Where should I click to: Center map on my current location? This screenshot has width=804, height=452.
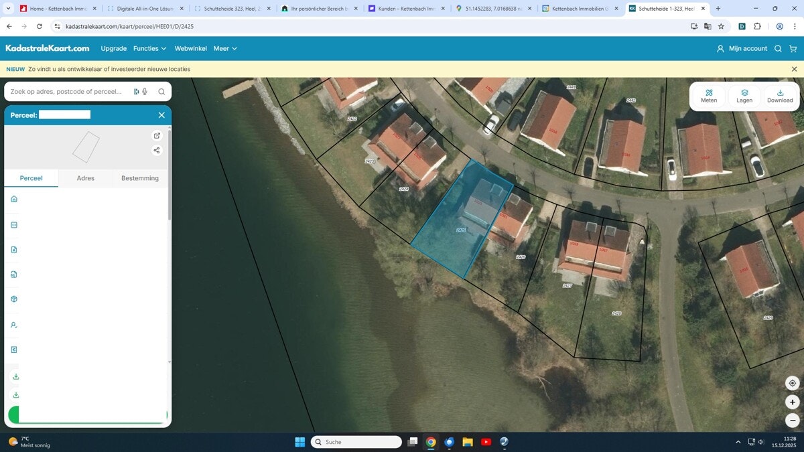pyautogui.click(x=793, y=383)
